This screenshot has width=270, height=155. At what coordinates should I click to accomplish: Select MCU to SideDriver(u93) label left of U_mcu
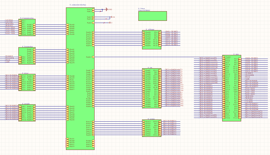208,58
